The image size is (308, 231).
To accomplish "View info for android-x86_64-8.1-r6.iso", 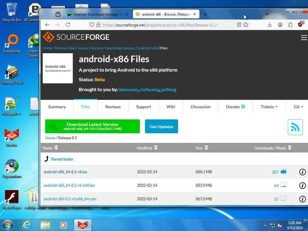I will click(302, 172).
